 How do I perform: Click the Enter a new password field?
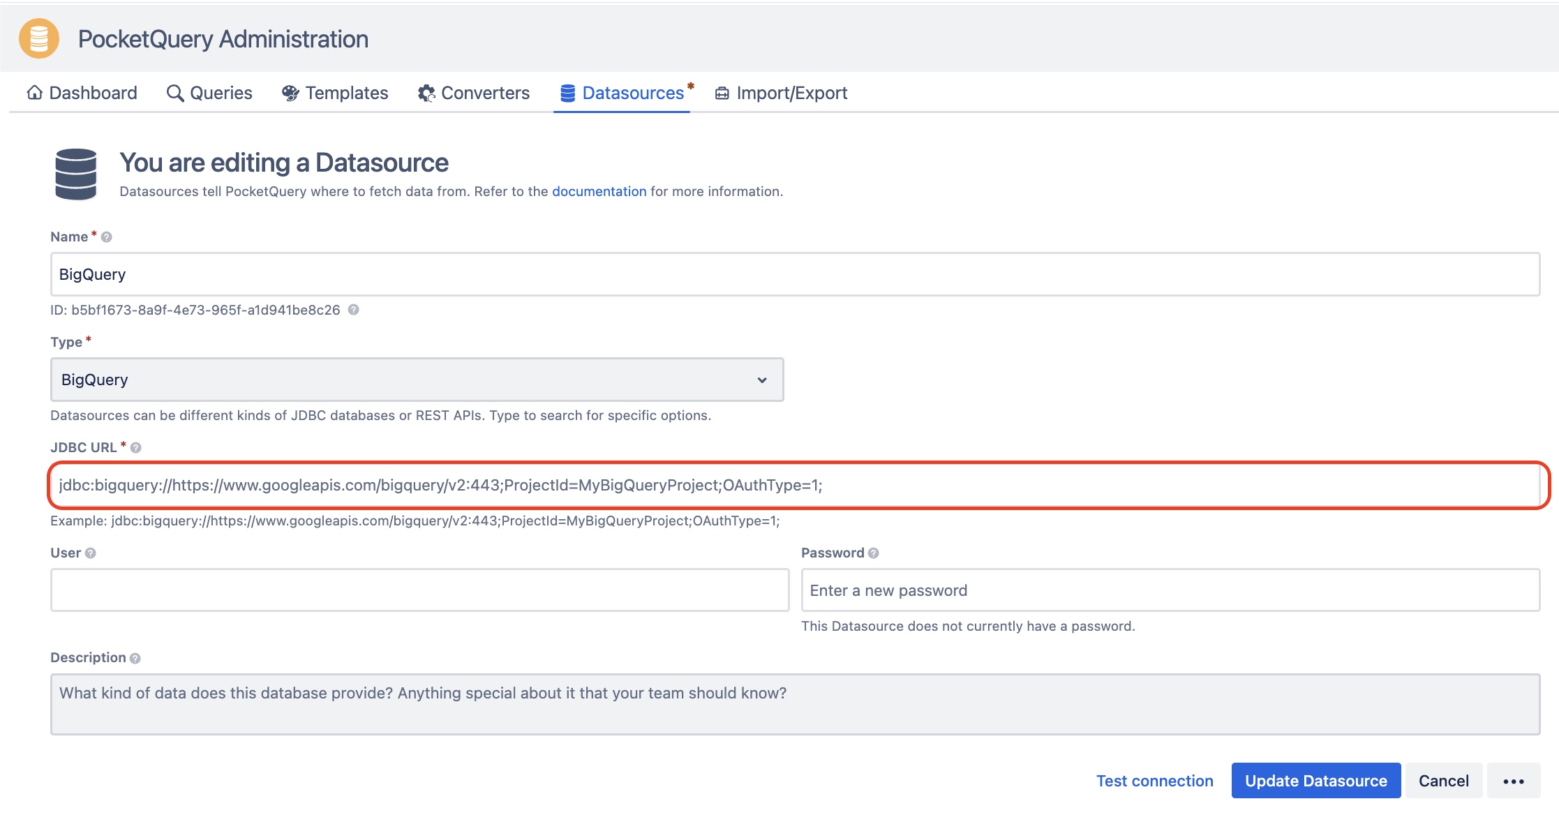pos(1171,590)
